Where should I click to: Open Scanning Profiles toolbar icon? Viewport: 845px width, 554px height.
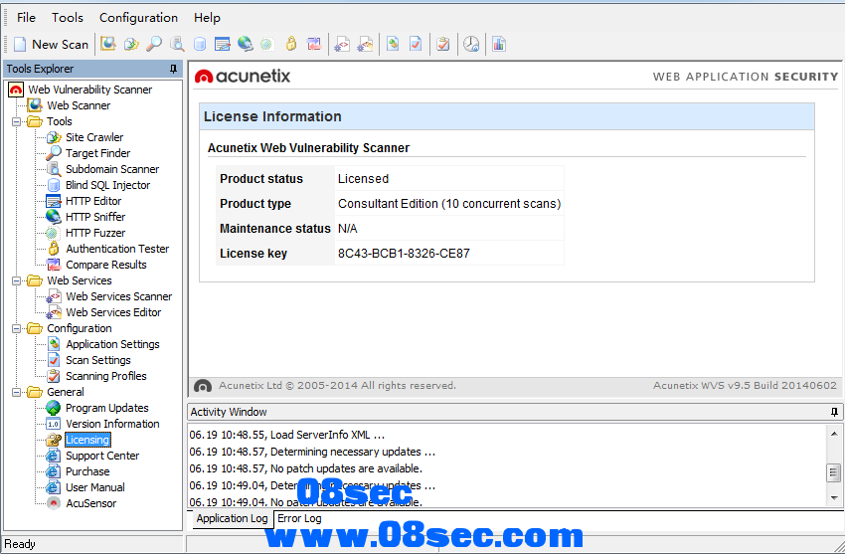[443, 44]
